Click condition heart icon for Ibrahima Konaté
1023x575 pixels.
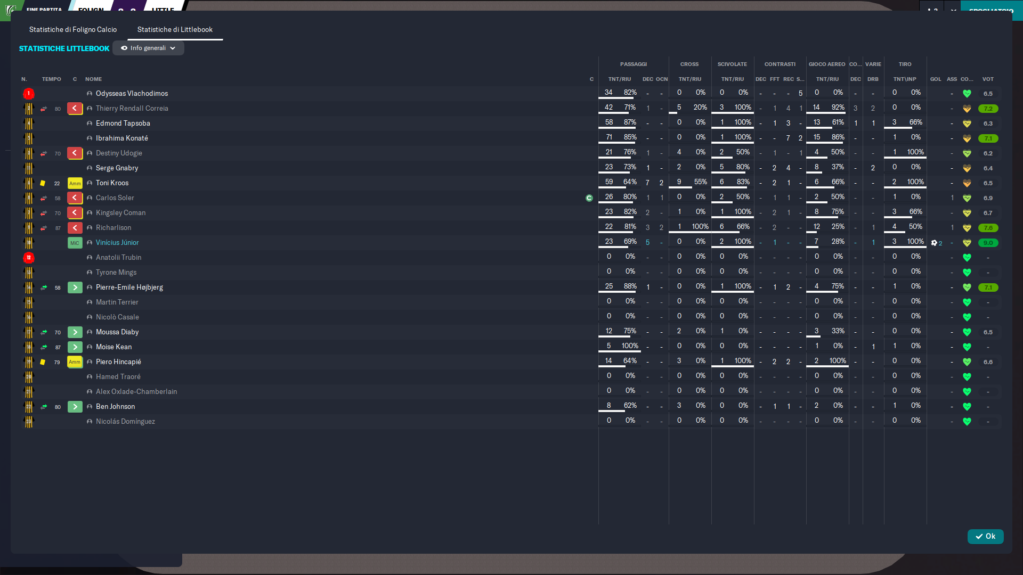tap(967, 138)
